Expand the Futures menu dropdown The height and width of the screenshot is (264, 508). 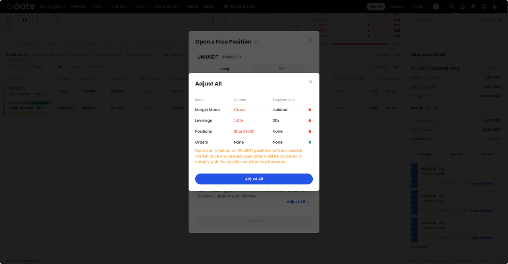(x=121, y=6)
